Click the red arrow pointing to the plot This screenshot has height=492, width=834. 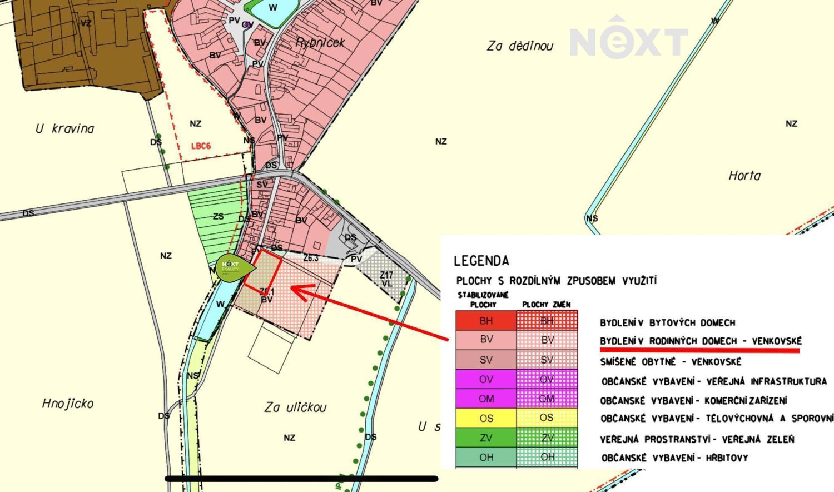click(367, 312)
